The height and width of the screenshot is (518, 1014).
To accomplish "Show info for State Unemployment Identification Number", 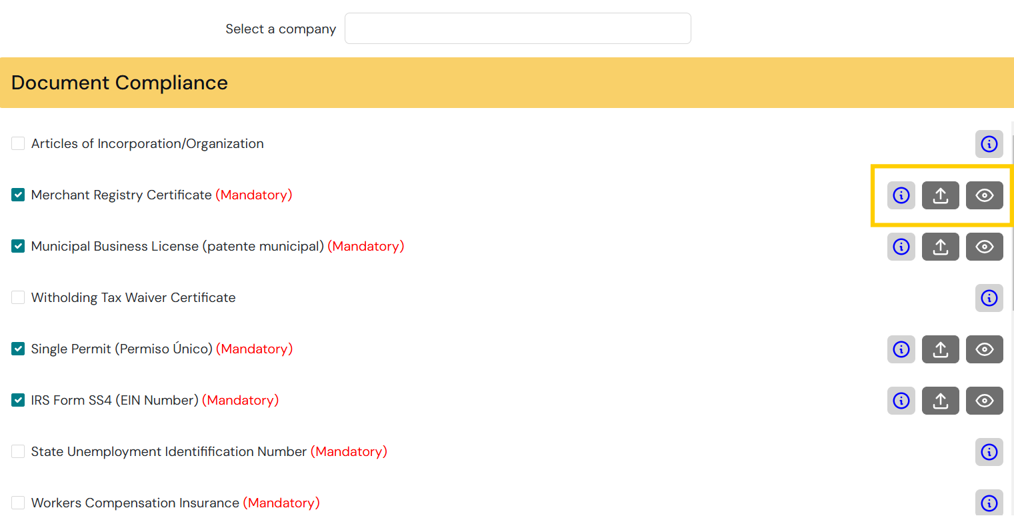I will click(989, 452).
